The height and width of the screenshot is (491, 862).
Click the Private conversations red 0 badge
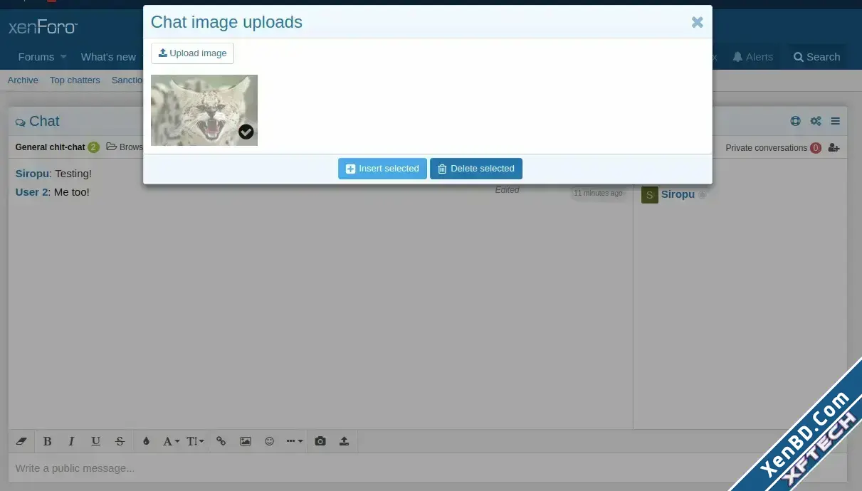pos(816,148)
